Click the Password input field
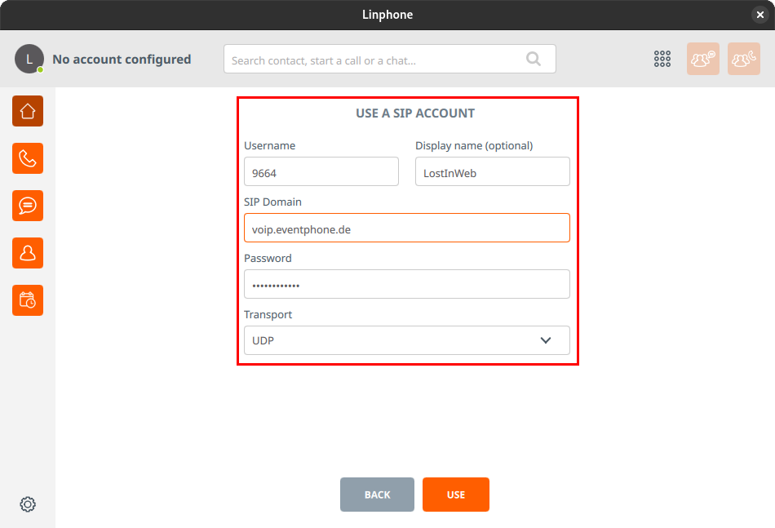This screenshot has width=775, height=528. point(407,284)
